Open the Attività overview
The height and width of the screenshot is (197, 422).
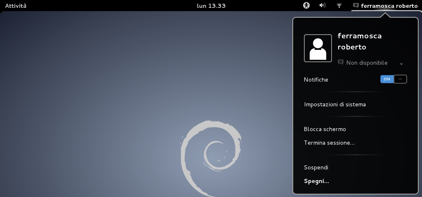click(x=16, y=6)
